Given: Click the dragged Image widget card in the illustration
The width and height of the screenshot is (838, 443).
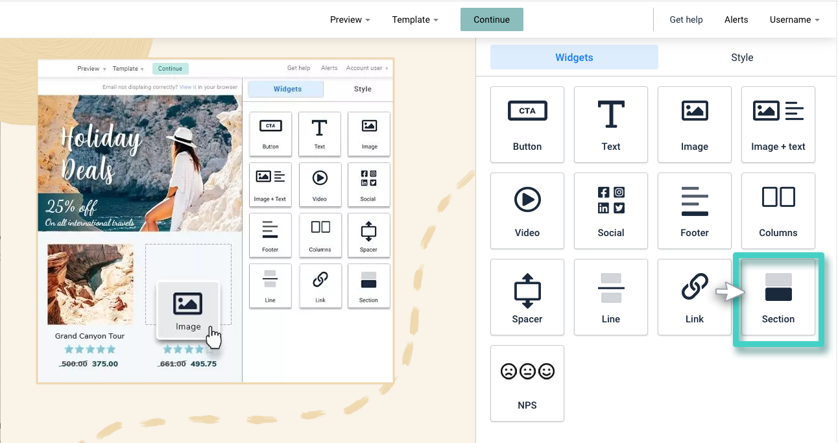Looking at the screenshot, I should [x=188, y=309].
